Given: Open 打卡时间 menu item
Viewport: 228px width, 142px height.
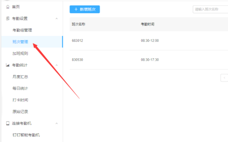Looking at the screenshot, I should coord(20,100).
